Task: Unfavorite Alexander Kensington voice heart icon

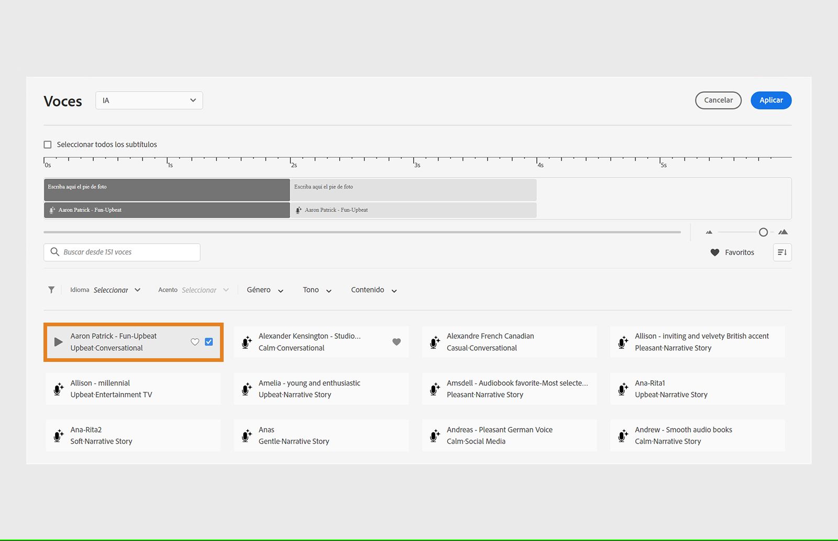Action: click(x=396, y=342)
